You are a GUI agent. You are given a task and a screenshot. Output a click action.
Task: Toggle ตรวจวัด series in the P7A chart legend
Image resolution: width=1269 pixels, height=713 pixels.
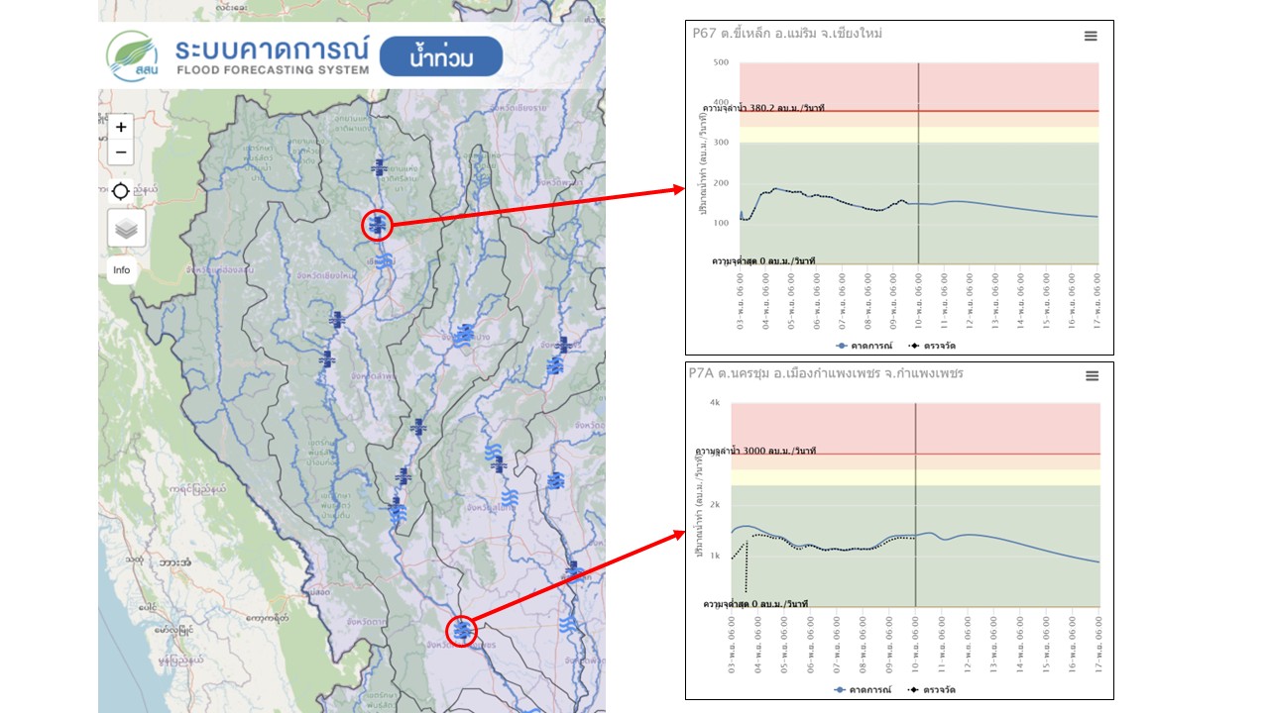932,689
